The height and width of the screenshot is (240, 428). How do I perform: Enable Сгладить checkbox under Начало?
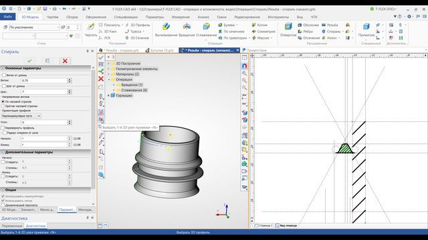pyautogui.click(x=3, y=162)
